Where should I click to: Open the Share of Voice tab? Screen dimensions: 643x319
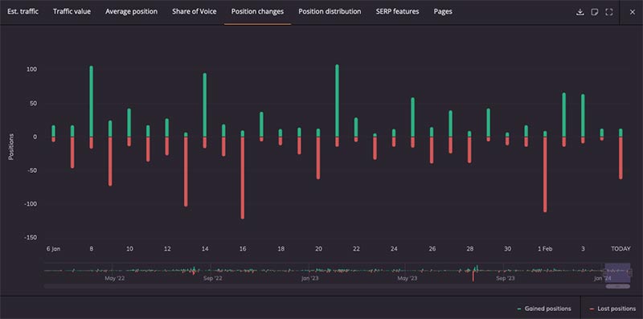[x=195, y=11]
